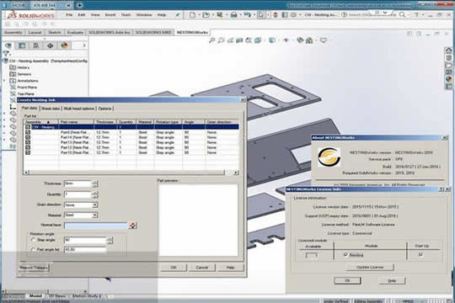Click the Zoom to Fit magnifier icon
Viewport: 455px width, 303px height.
212,40
